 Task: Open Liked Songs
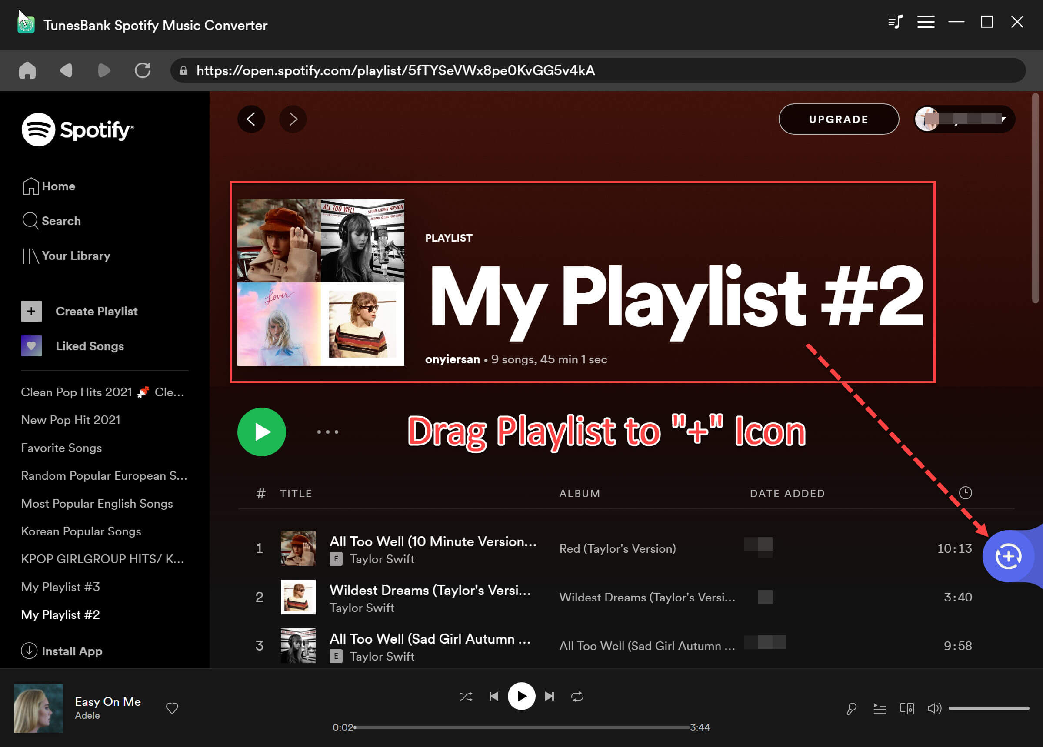point(73,346)
